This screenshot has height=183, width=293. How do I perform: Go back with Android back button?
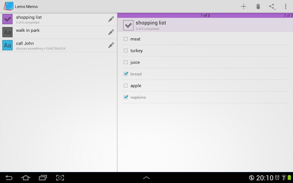point(9,178)
